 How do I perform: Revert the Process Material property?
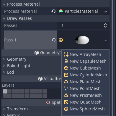(53, 11)
